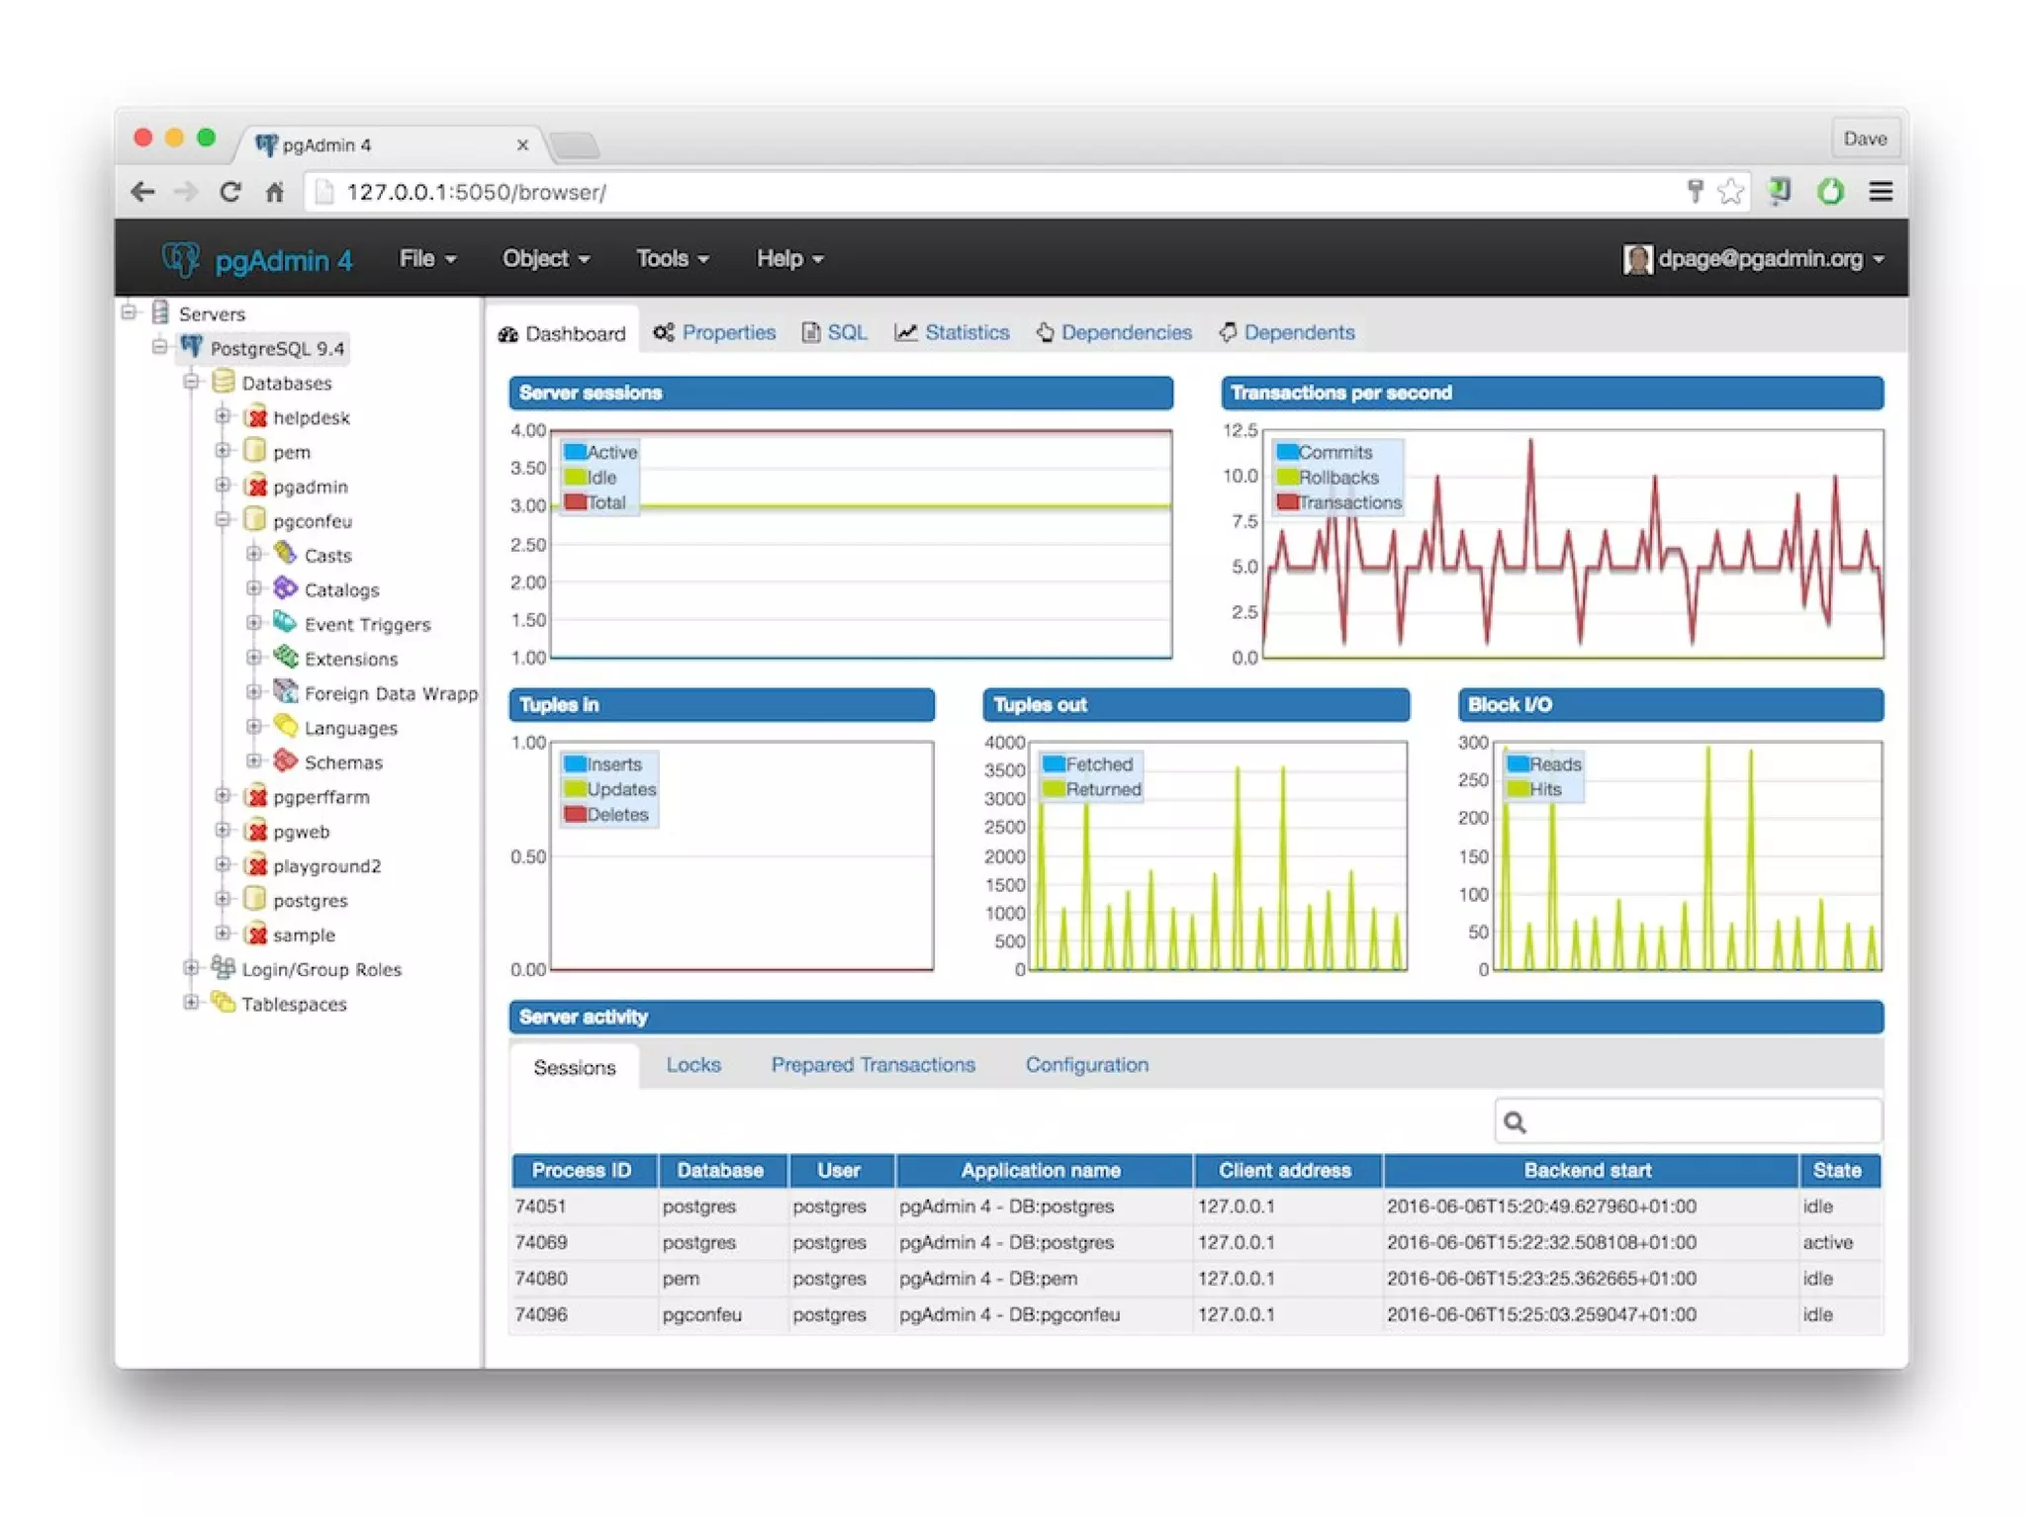Click the Login/Group Roles icon
Viewport: 2026px width, 1518px height.
pos(224,968)
